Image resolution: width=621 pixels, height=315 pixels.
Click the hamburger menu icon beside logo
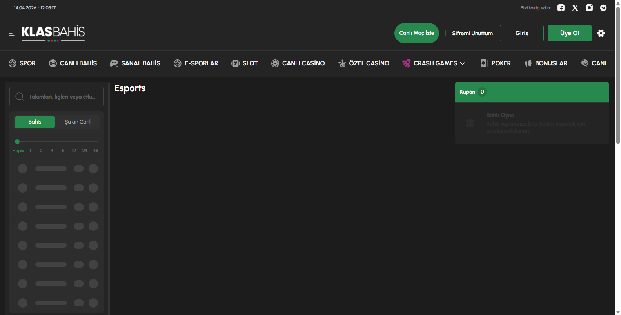click(x=12, y=33)
